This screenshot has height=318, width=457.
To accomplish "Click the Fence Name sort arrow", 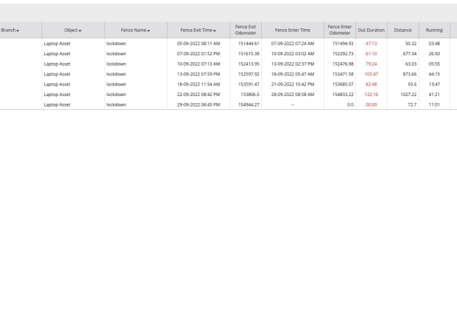I will coord(149,30).
